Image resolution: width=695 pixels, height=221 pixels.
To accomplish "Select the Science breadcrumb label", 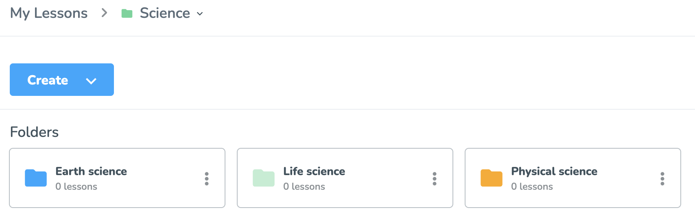I will [165, 13].
